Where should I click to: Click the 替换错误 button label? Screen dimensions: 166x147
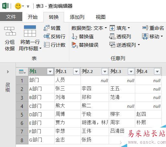pos(89,45)
